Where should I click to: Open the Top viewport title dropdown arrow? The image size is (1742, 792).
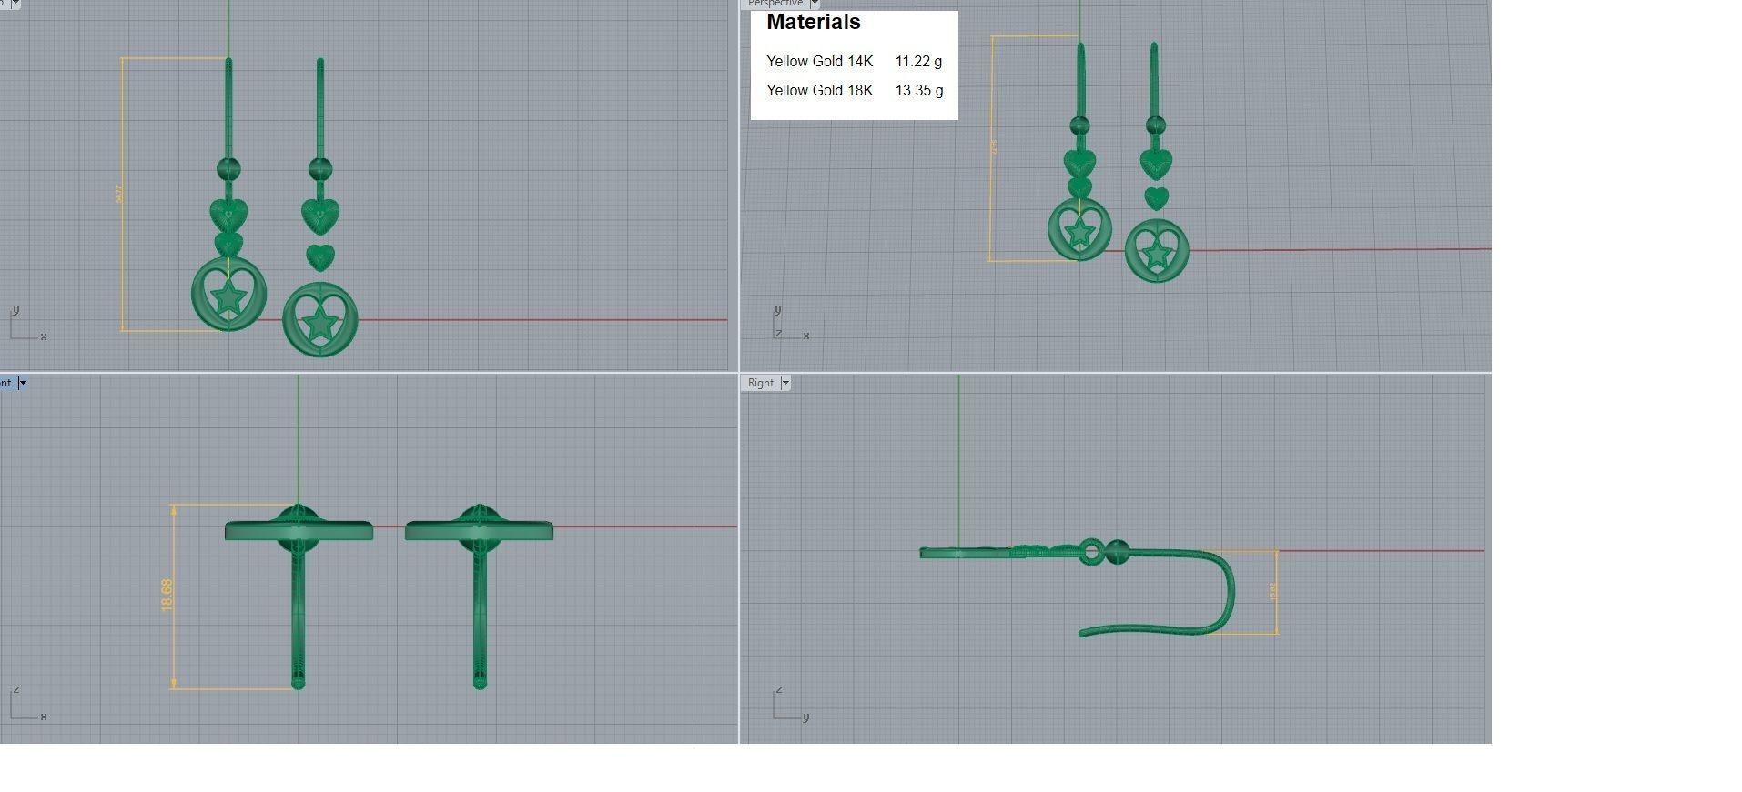[x=15, y=4]
